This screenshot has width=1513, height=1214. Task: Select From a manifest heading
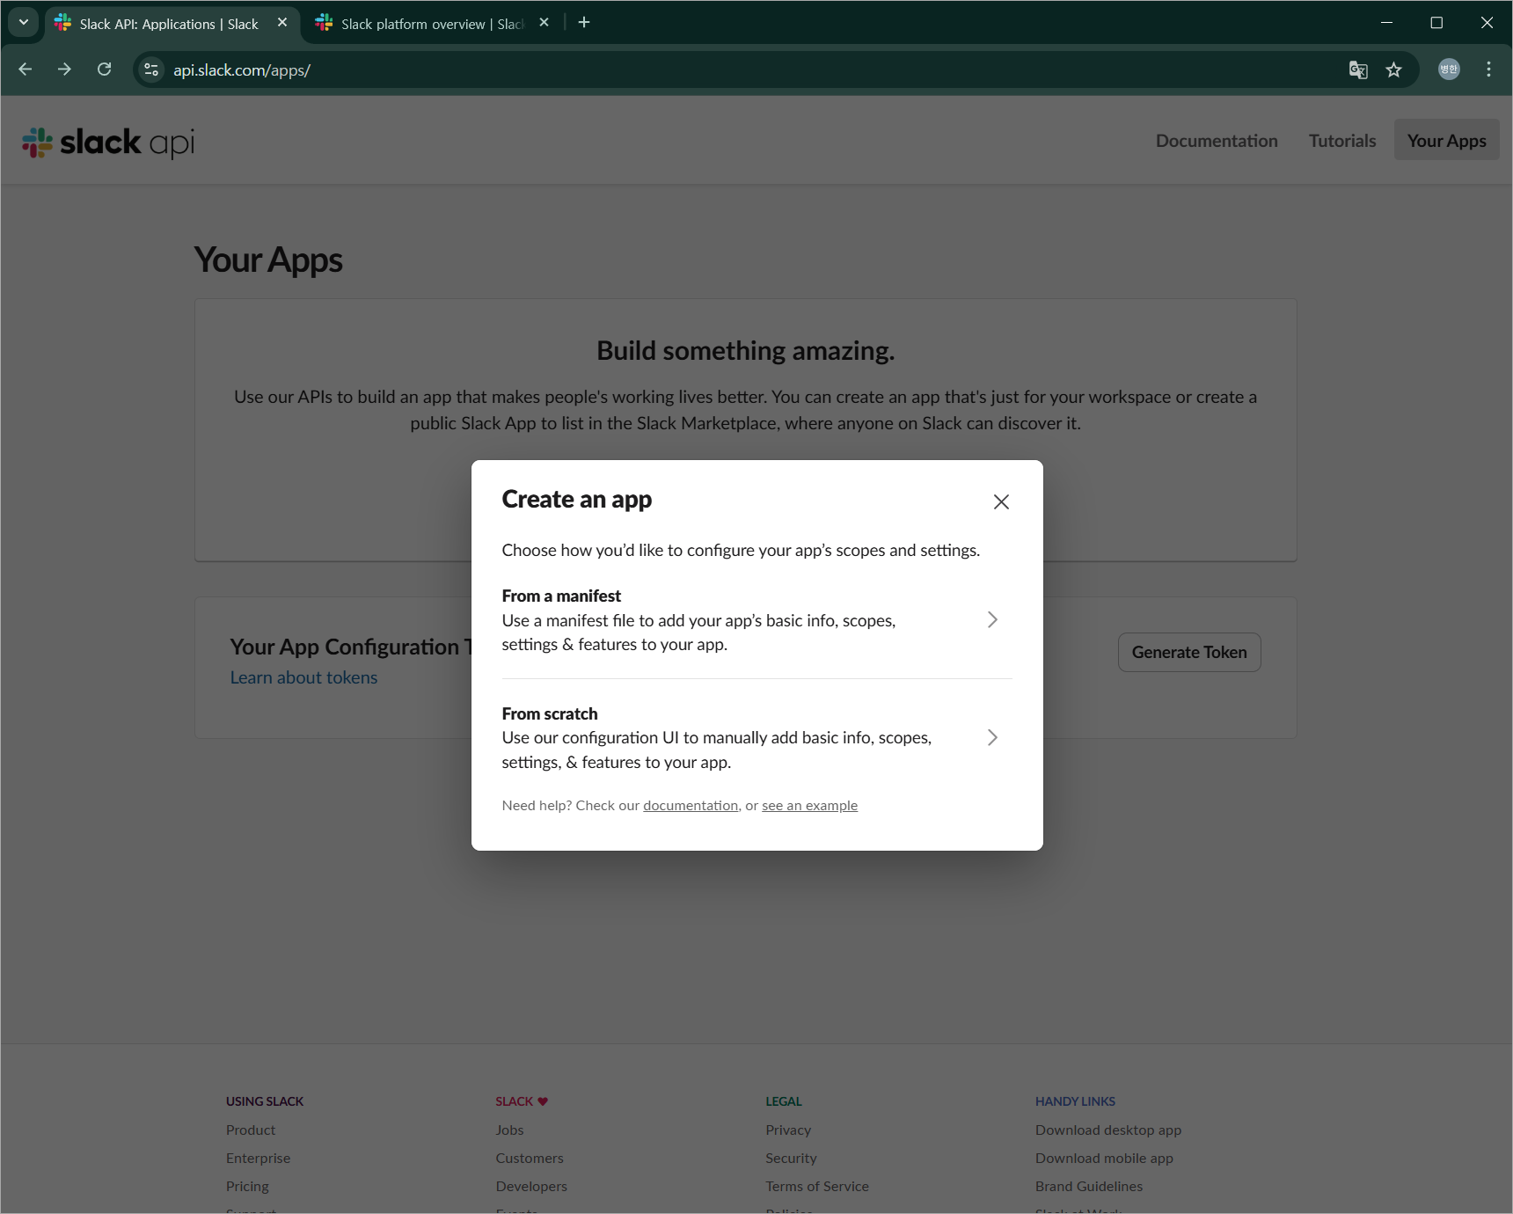coord(561,596)
